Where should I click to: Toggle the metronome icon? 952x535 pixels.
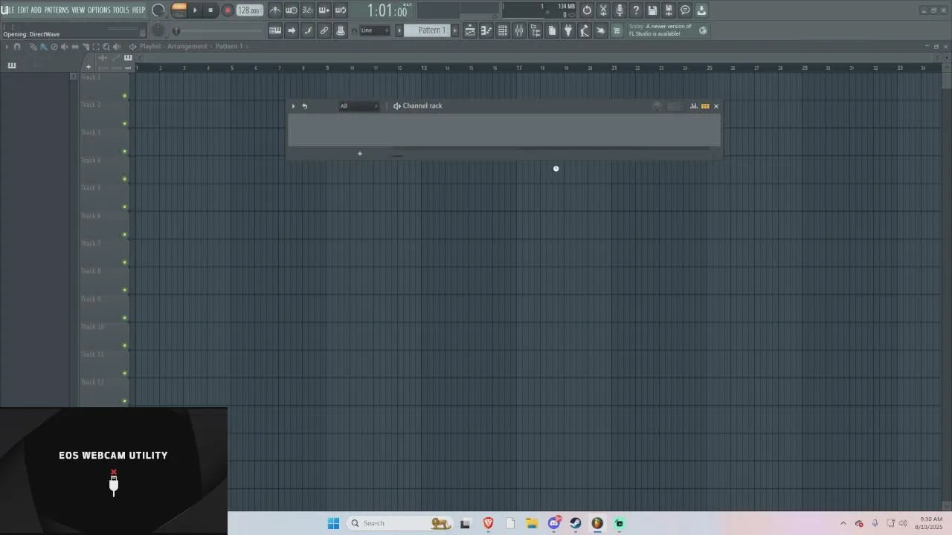coord(275,10)
